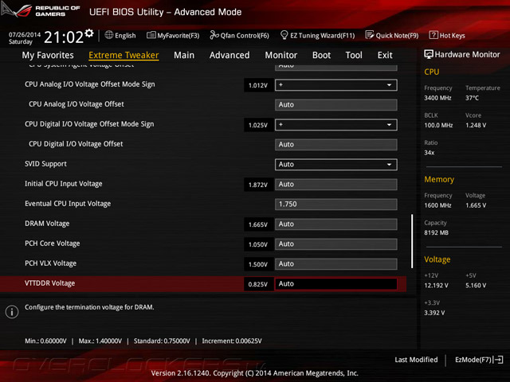Switch to the Monitor tab
This screenshot has height=382, width=510.
[281, 55]
